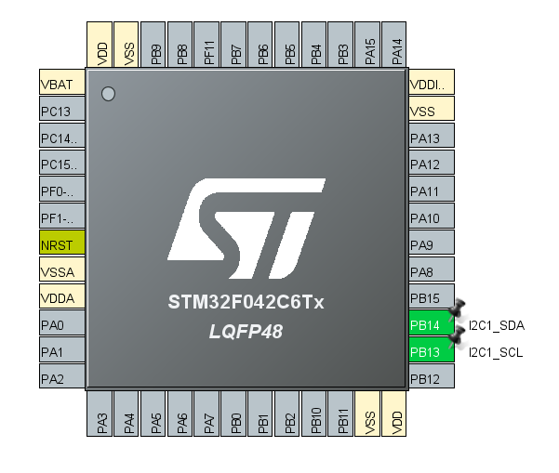Select pin PA9
559x473 pixels.
point(432,243)
